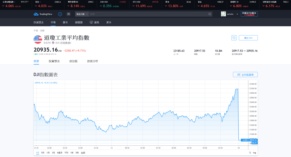Click 升級至PRO版本 upgrade button

click(249, 14)
